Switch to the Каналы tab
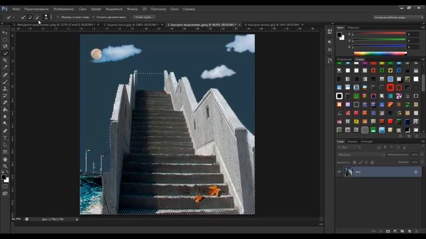This screenshot has width=426, height=239. [352, 141]
